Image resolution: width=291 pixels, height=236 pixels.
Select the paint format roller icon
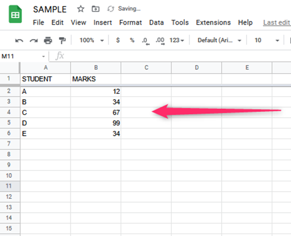coord(62,40)
